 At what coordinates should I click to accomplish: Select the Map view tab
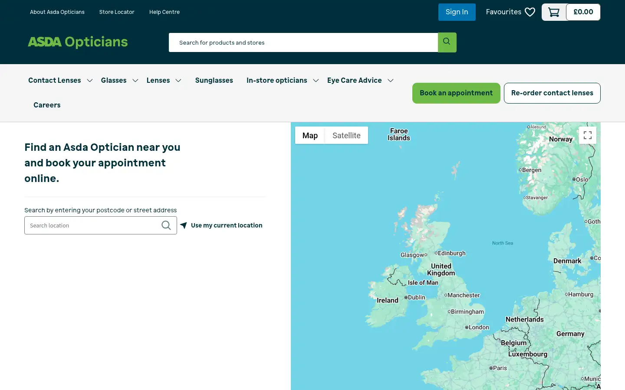pos(310,135)
